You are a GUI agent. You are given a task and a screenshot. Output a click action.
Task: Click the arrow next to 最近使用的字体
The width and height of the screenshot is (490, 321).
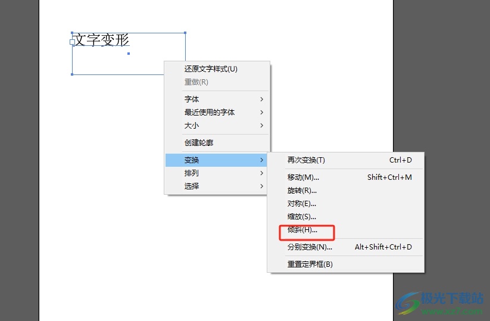pyautogui.click(x=261, y=112)
